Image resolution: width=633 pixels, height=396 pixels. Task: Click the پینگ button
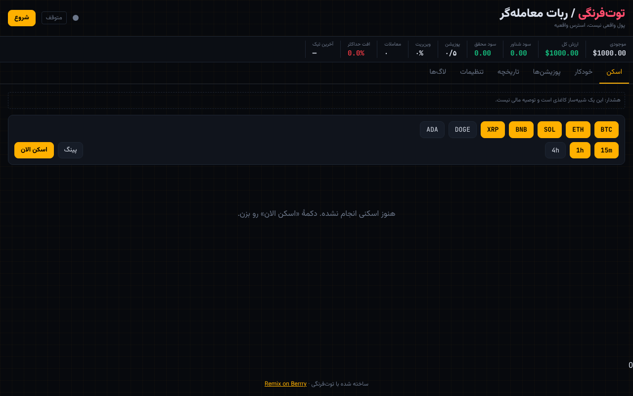(70, 150)
